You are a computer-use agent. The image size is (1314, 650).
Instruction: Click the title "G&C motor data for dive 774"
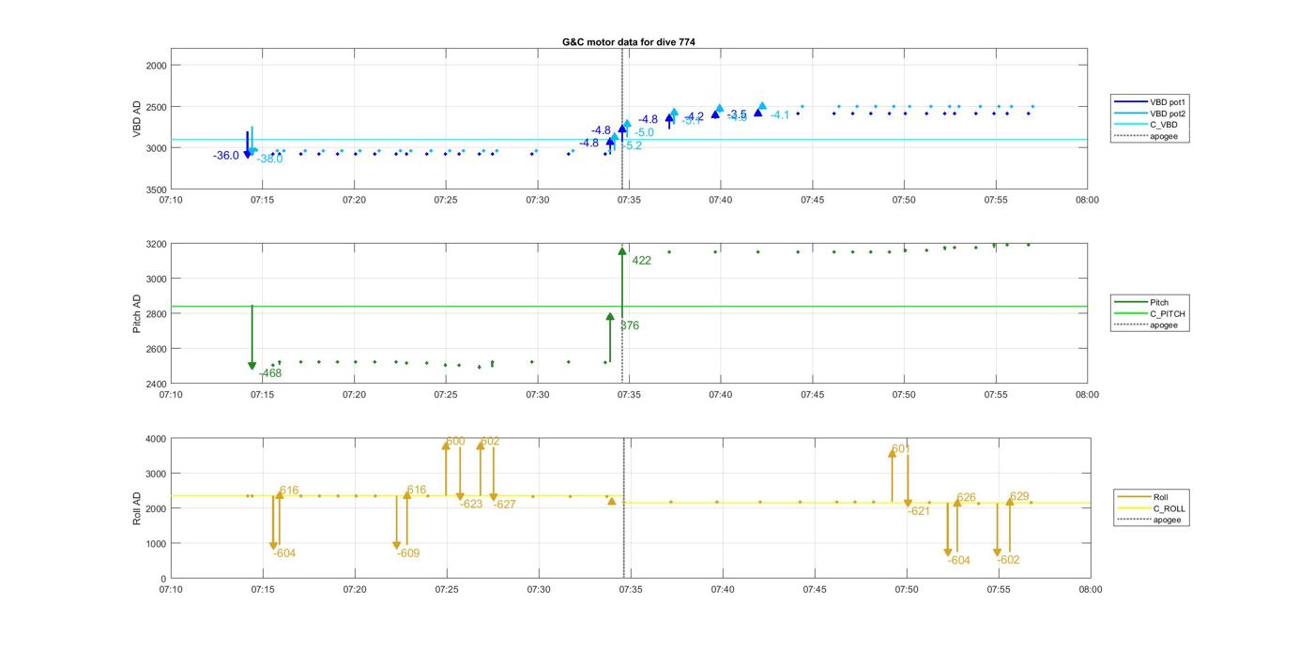(628, 42)
